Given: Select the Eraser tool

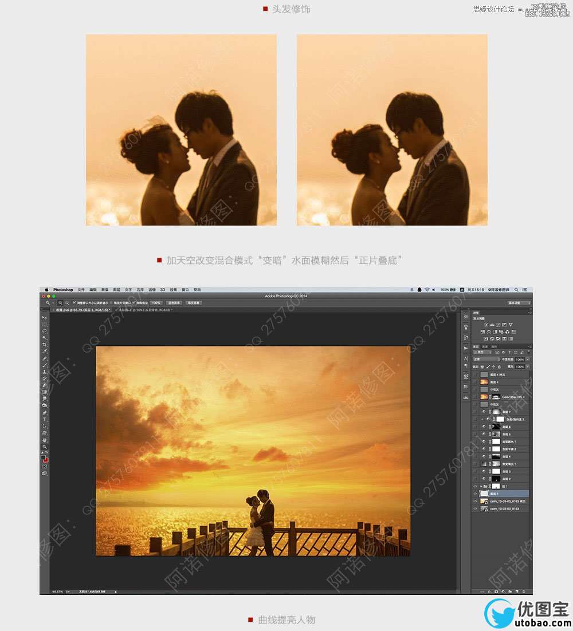Looking at the screenshot, I should click(x=44, y=385).
